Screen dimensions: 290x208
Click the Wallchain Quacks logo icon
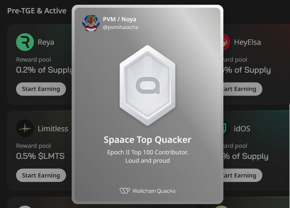click(x=125, y=191)
